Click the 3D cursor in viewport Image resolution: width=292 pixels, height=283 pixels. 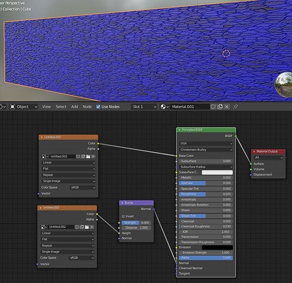point(226,54)
